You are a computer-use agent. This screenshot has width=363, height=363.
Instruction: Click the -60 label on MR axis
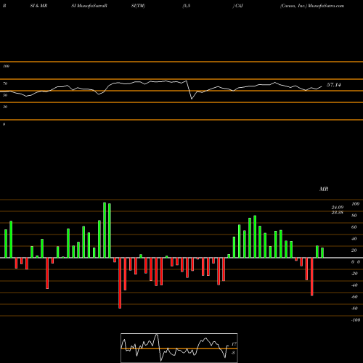point(354,297)
